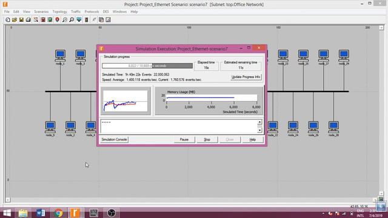Open the Windows menu
Viewport: 388px width, 218px height.
coord(119,12)
